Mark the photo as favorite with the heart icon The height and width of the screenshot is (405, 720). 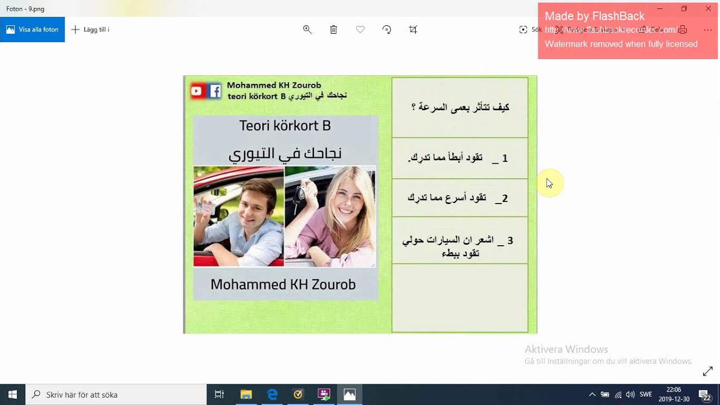click(x=360, y=30)
